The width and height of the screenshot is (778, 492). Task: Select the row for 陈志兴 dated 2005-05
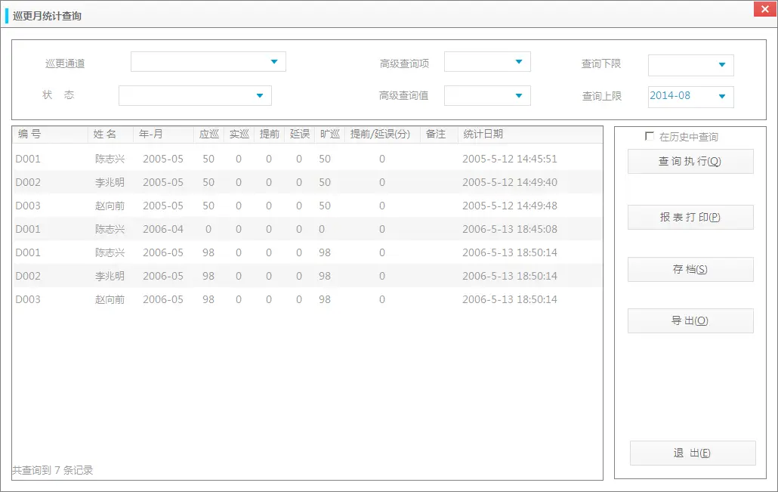(227, 159)
